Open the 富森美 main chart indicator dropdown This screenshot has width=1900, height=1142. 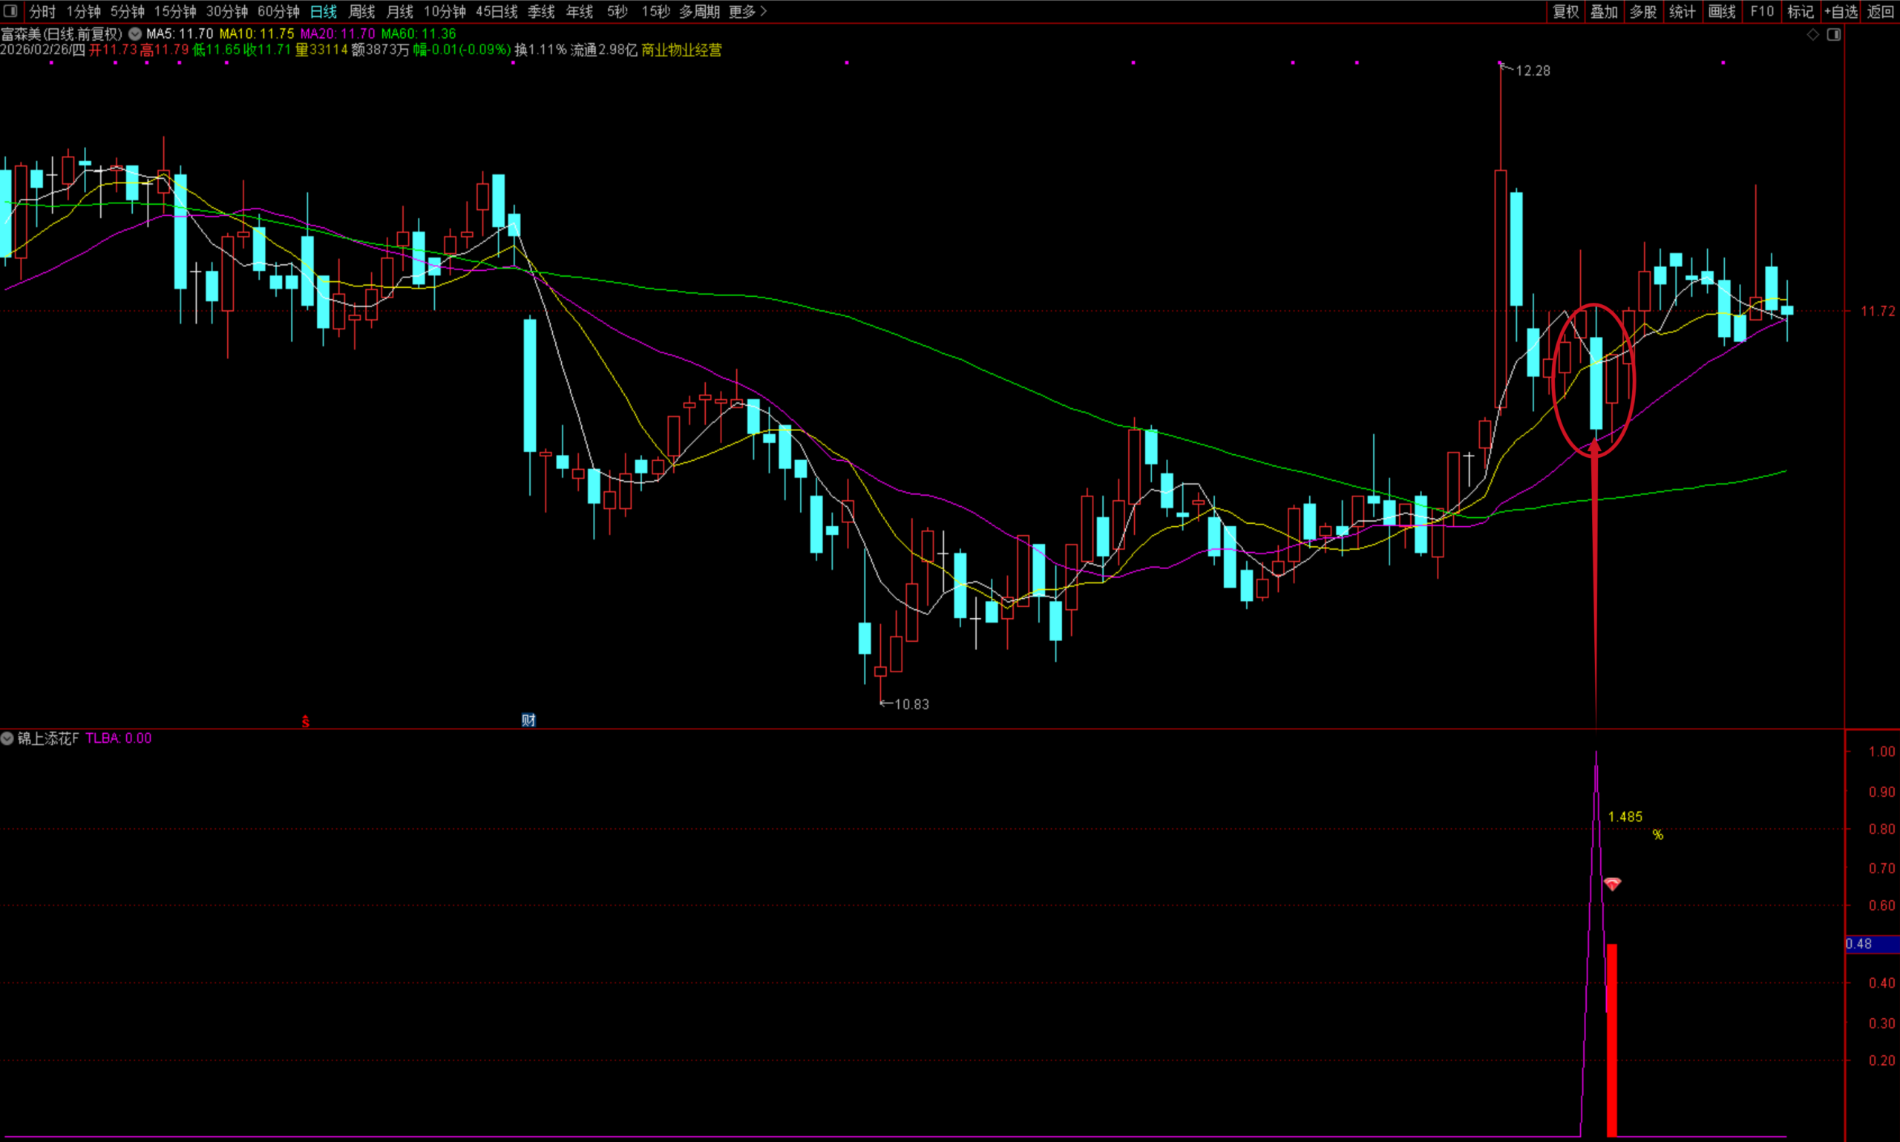(134, 34)
